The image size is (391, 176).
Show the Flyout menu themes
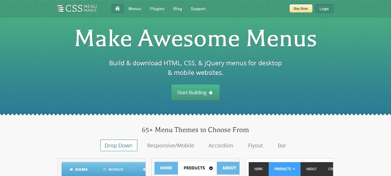point(255,145)
